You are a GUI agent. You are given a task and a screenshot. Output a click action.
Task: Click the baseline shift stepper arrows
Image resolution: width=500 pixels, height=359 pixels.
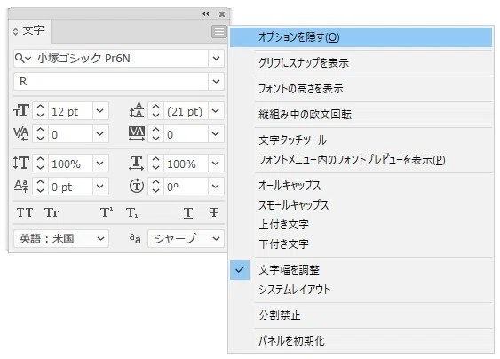click(x=40, y=186)
